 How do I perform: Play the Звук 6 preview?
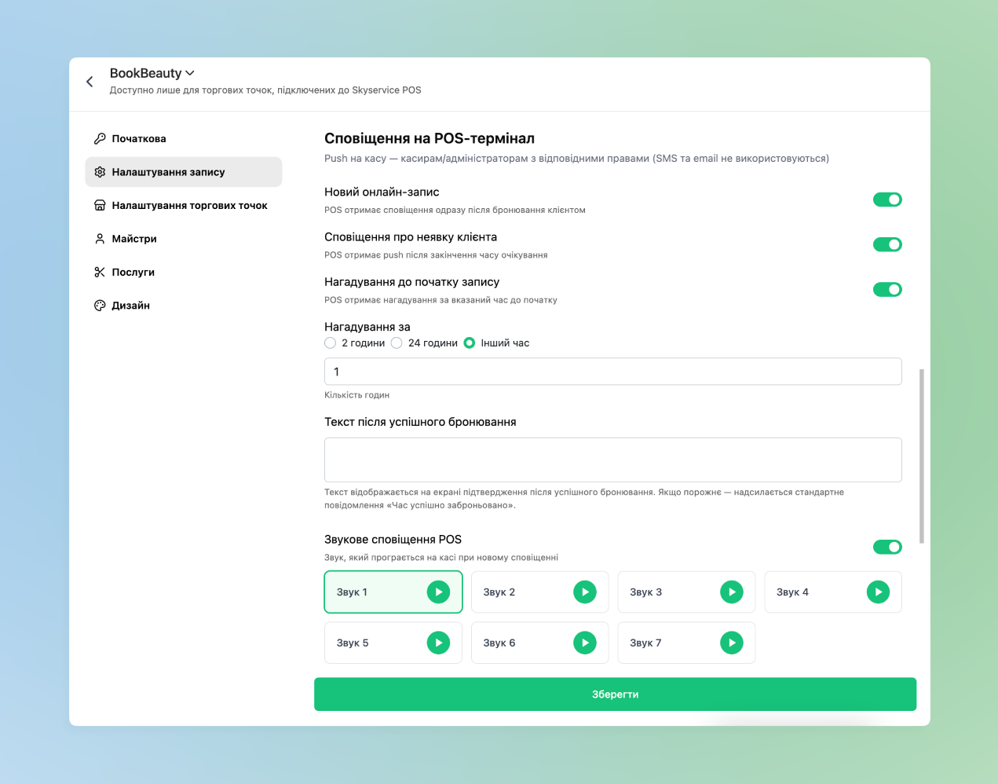tap(585, 643)
